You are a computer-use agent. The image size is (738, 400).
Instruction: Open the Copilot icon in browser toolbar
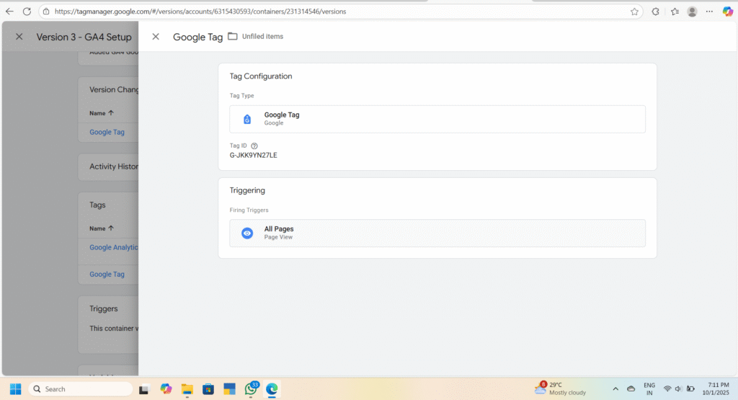pos(728,12)
